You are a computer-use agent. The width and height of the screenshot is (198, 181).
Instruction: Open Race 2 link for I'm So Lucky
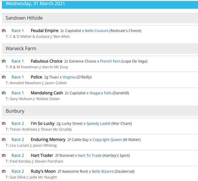(17, 124)
